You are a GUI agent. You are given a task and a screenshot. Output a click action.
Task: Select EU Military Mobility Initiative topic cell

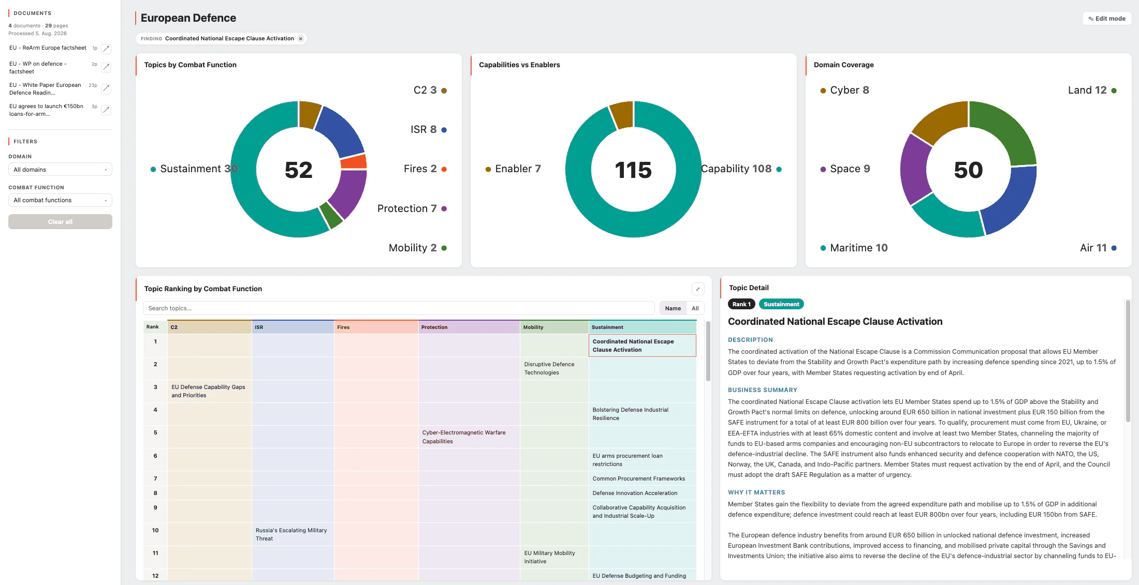pos(554,558)
